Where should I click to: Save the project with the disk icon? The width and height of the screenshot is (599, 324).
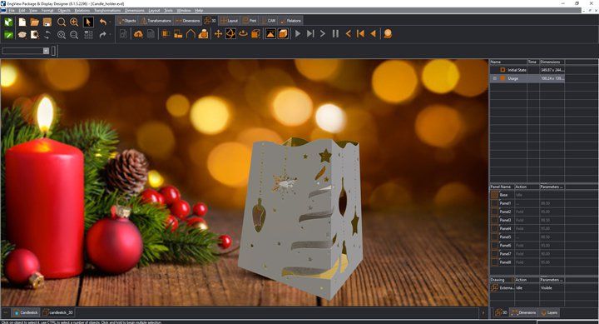click(47, 22)
